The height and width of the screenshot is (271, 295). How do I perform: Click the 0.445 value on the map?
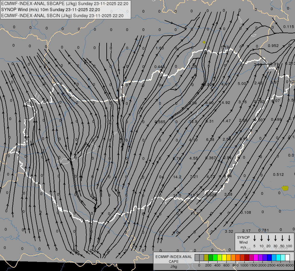pos(160,67)
